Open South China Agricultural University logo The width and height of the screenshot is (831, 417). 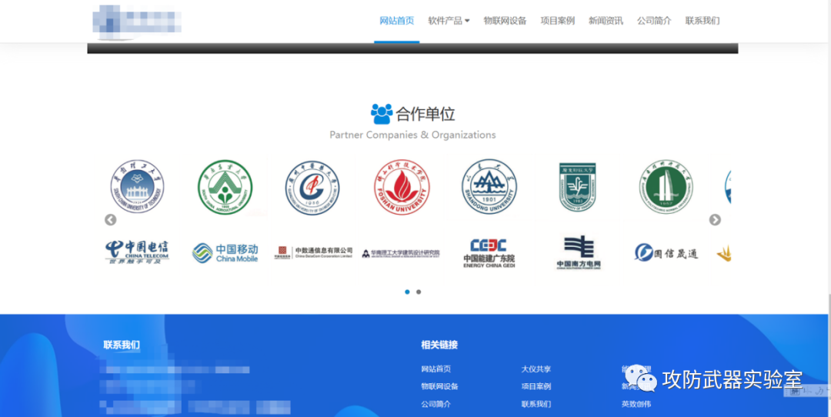point(225,187)
